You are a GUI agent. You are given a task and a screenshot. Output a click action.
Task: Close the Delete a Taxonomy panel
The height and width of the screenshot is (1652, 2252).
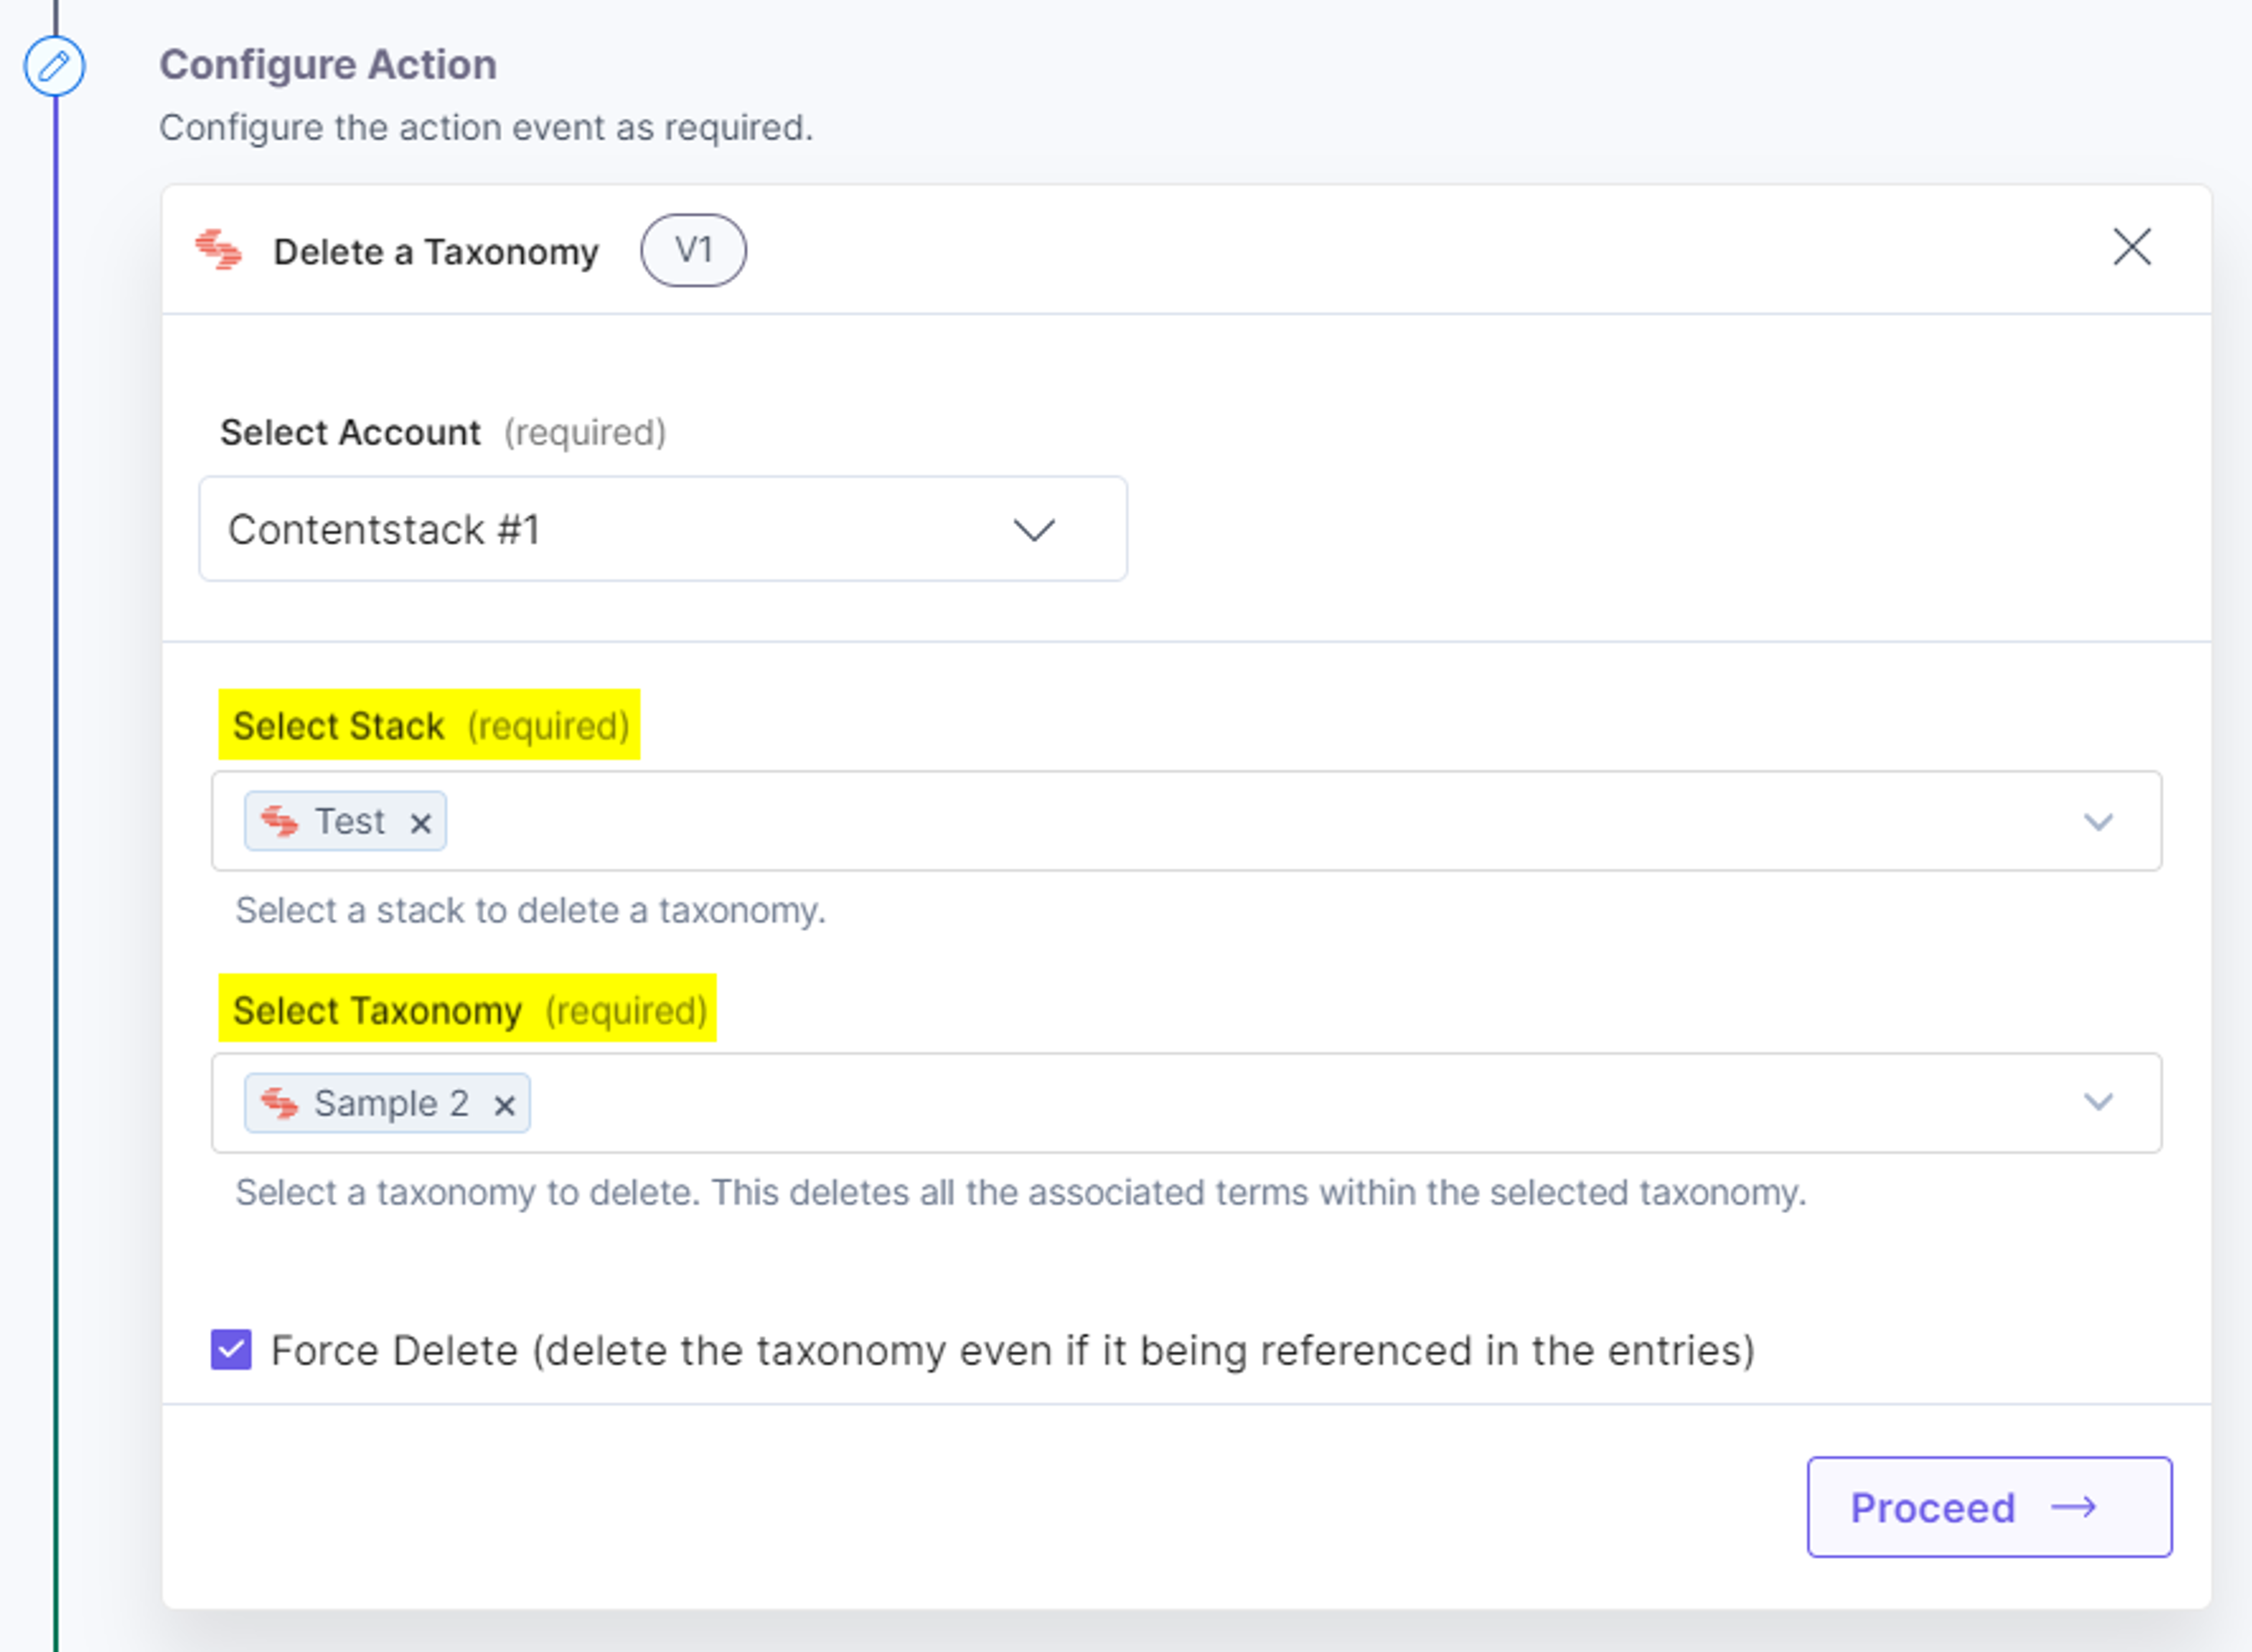point(2131,247)
